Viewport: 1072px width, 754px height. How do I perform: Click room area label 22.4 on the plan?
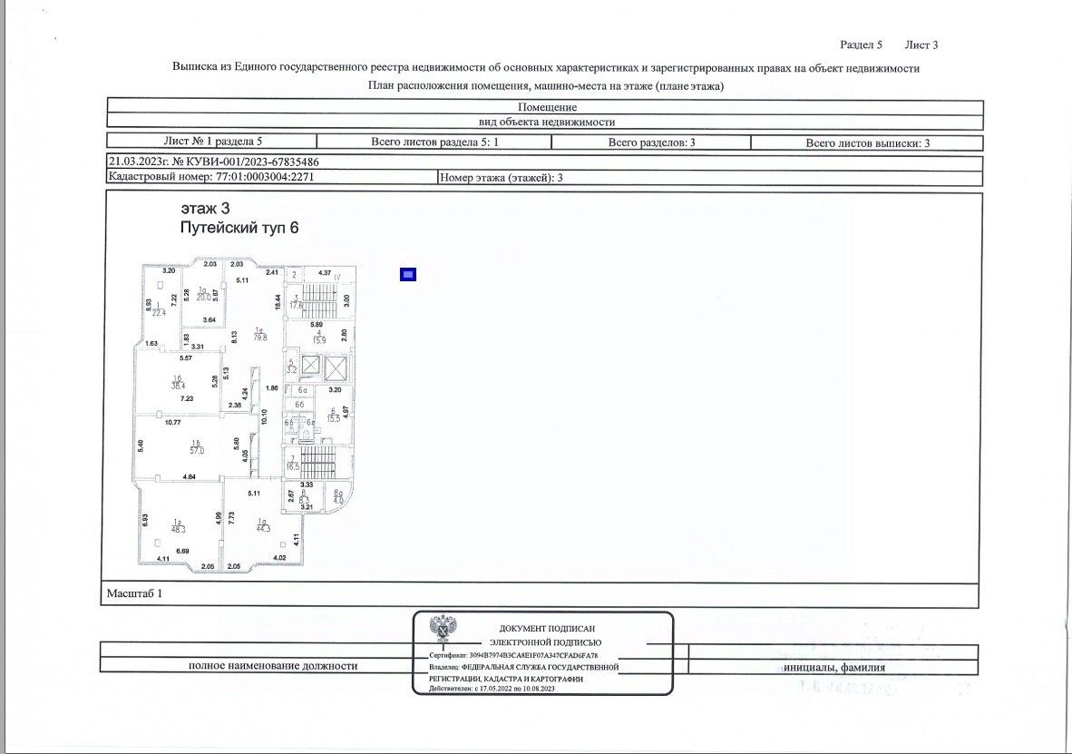point(159,313)
